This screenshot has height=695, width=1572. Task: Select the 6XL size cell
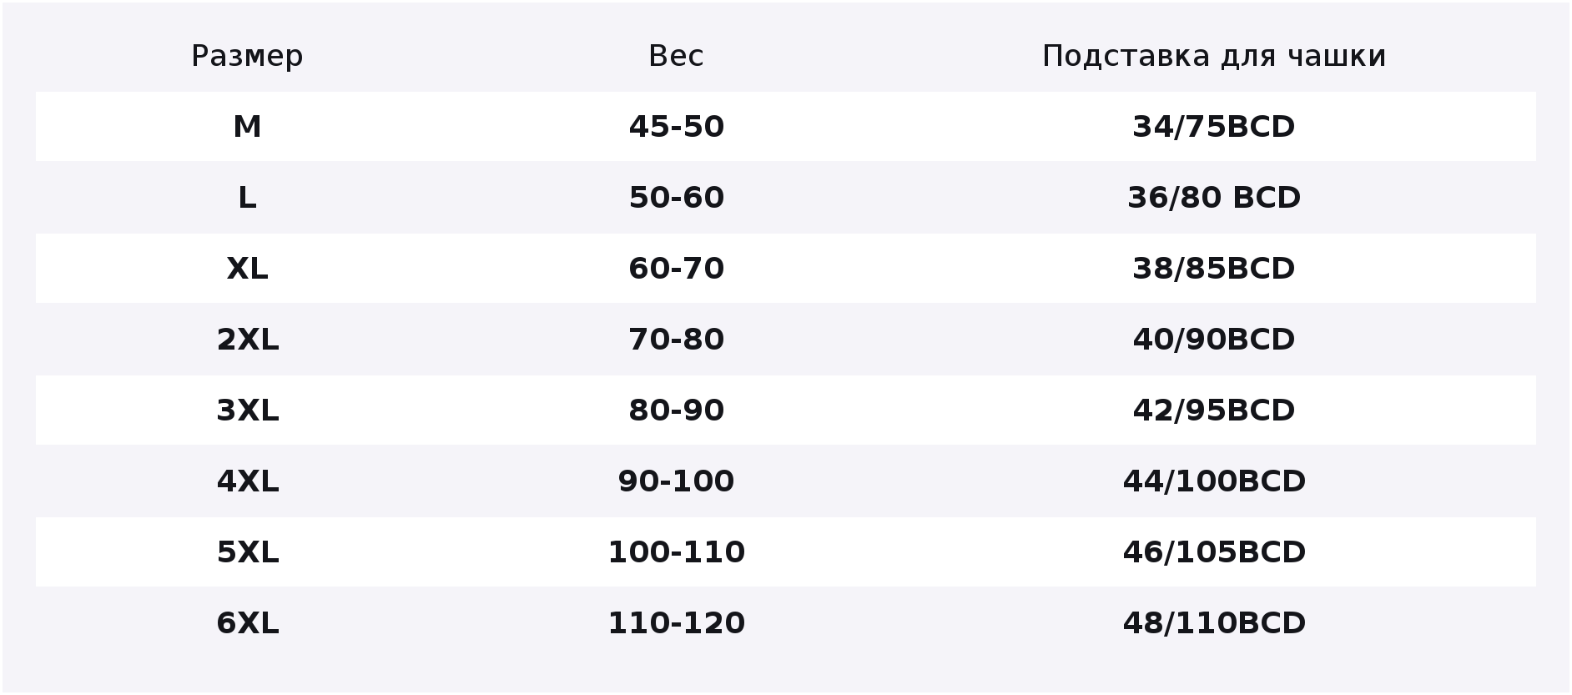coord(247,623)
